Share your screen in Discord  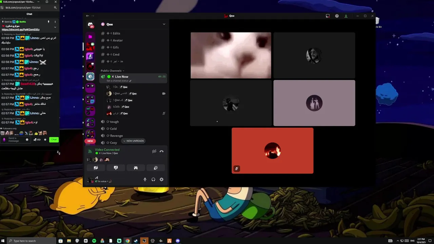[x=116, y=168]
